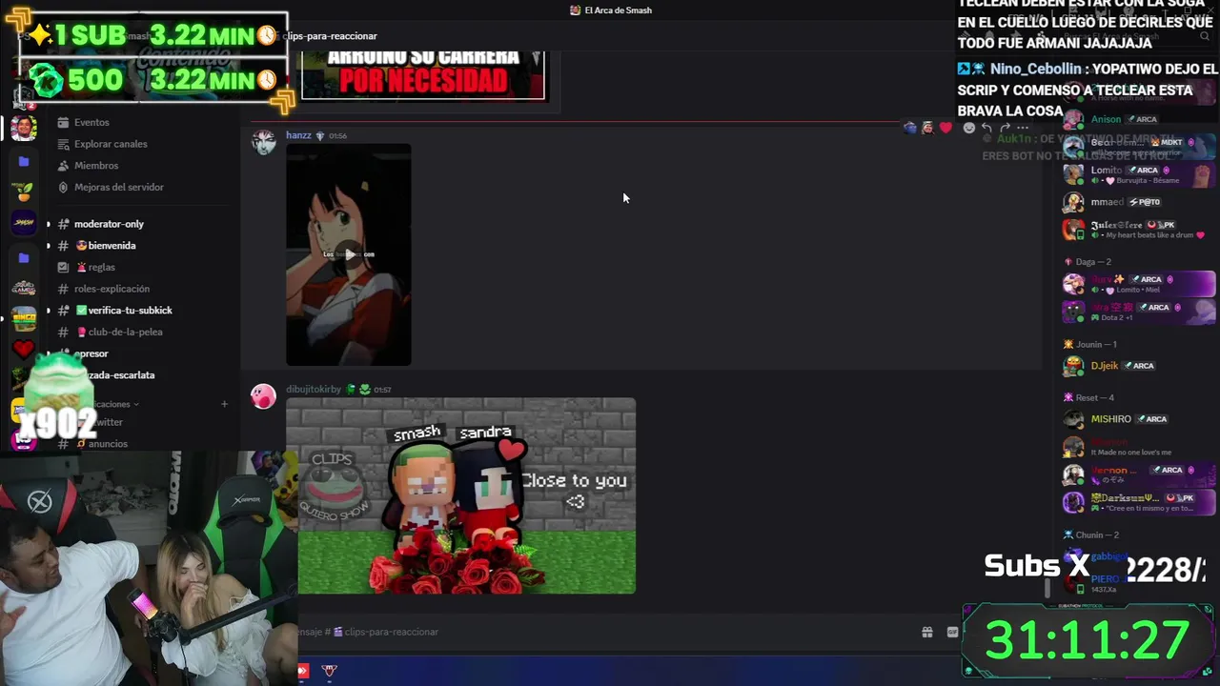Open the add reaction smiley on hanzz's message
This screenshot has width=1220, height=686.
(969, 128)
